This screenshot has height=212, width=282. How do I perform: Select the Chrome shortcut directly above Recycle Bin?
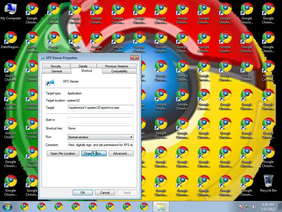268,157
